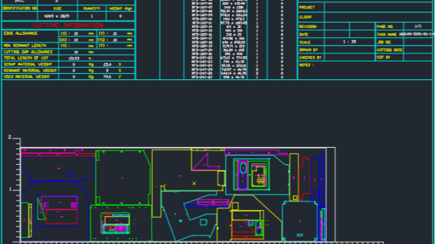
Task: Select the 'CLIENT' title block label
Action: tap(306, 17)
